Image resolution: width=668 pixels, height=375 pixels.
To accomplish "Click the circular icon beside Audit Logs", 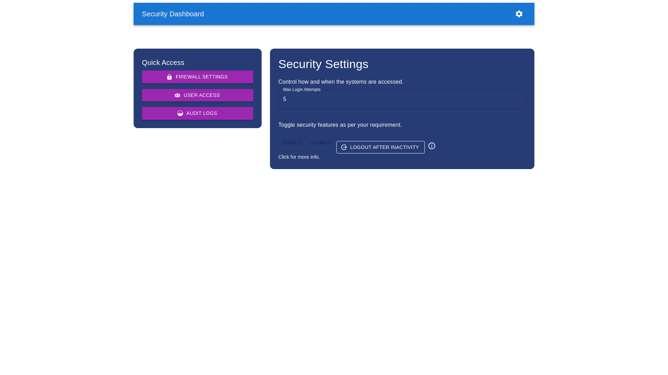I will tap(180, 113).
